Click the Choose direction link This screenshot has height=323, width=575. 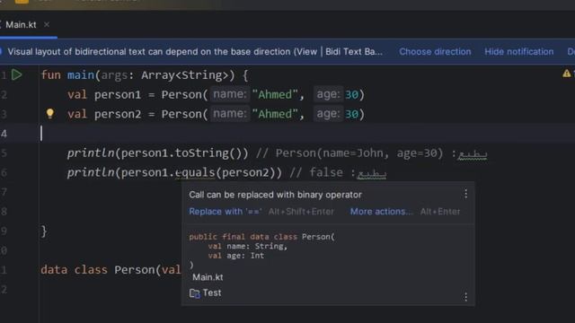(435, 52)
